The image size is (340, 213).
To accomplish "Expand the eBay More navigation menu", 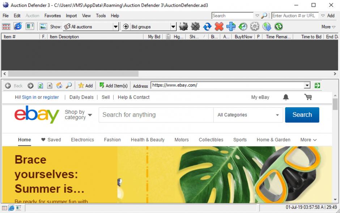I will (308, 140).
